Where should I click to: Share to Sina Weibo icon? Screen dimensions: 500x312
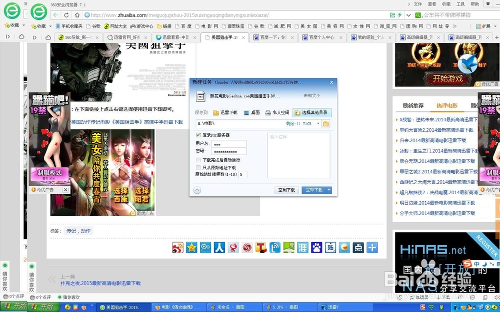click(177, 248)
